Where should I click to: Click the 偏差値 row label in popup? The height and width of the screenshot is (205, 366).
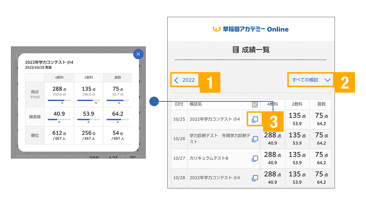[x=35, y=117]
